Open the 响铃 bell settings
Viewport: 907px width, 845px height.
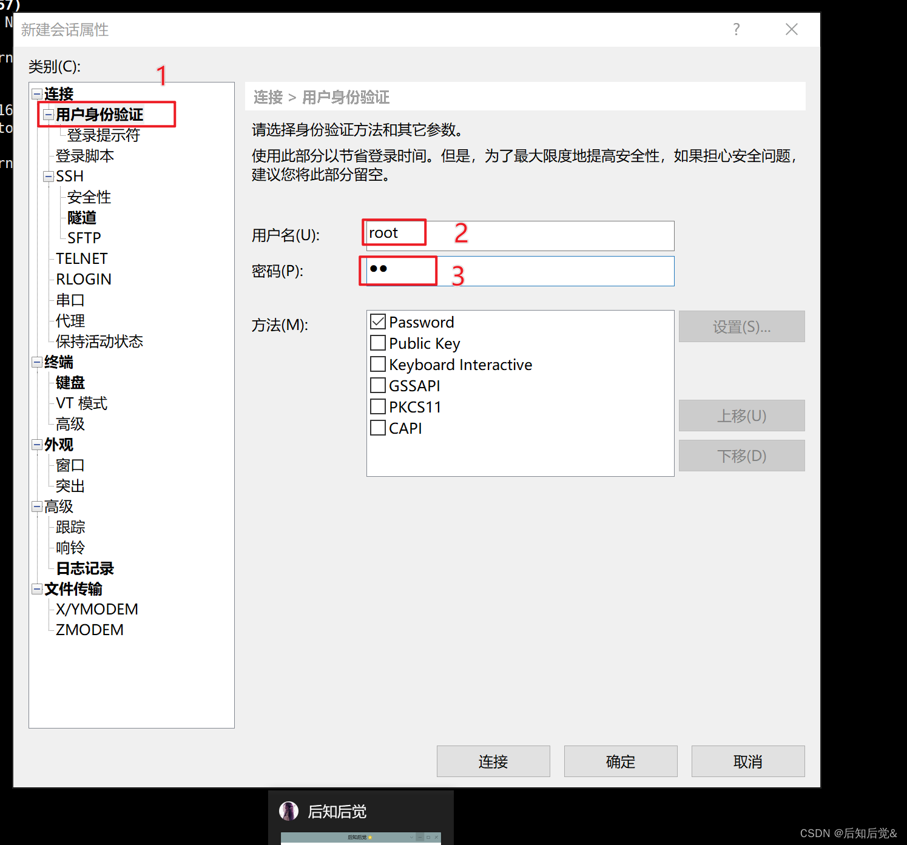point(70,548)
